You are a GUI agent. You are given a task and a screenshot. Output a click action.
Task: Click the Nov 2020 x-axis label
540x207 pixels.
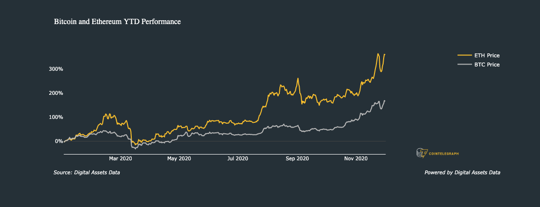(356, 158)
